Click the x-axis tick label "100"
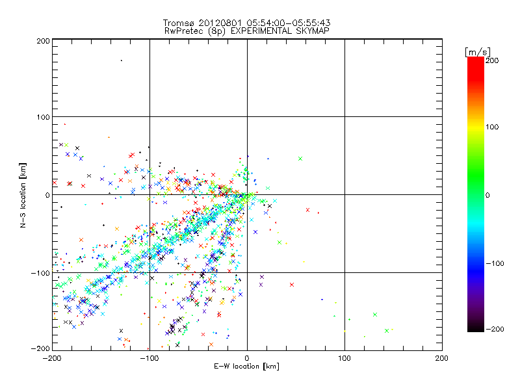The height and width of the screenshot is (390, 520). [344, 359]
